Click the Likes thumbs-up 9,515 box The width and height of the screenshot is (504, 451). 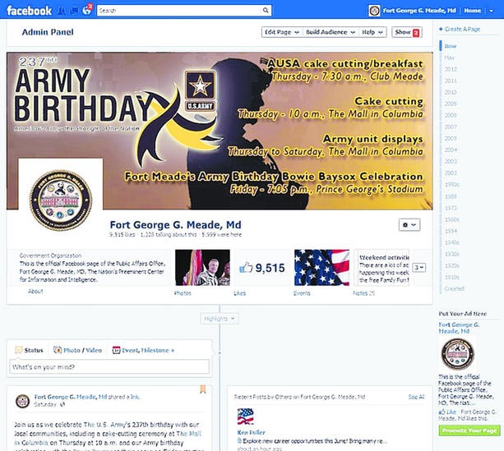click(x=262, y=268)
